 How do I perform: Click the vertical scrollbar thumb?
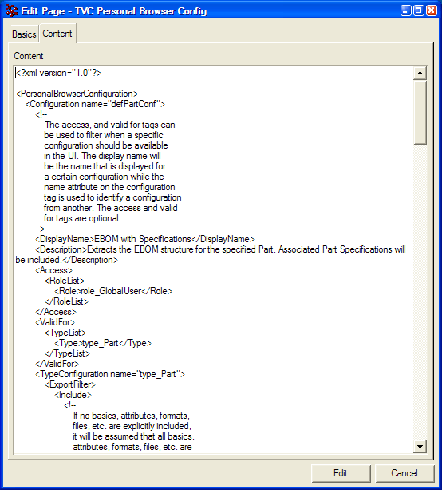420,112
